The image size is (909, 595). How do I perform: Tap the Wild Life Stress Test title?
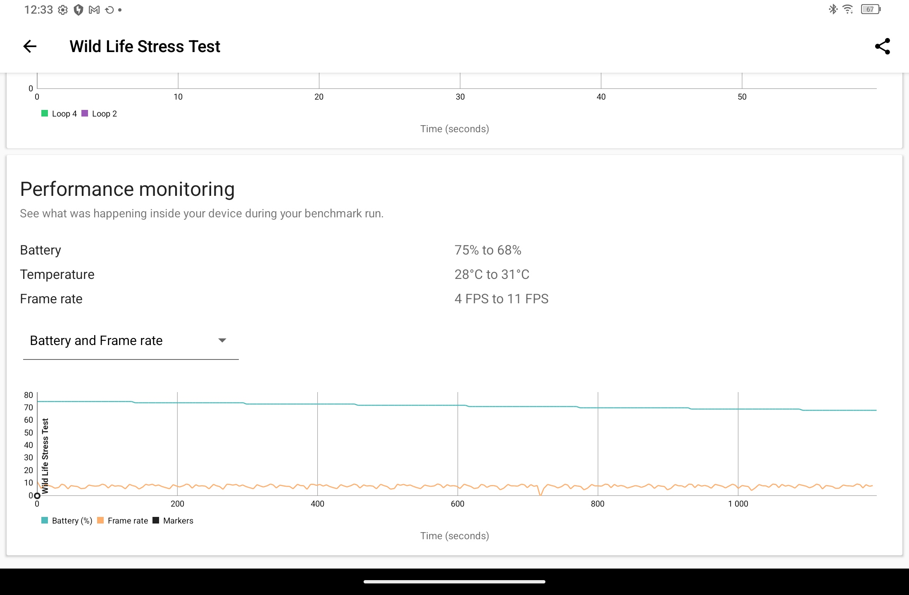[x=145, y=46]
